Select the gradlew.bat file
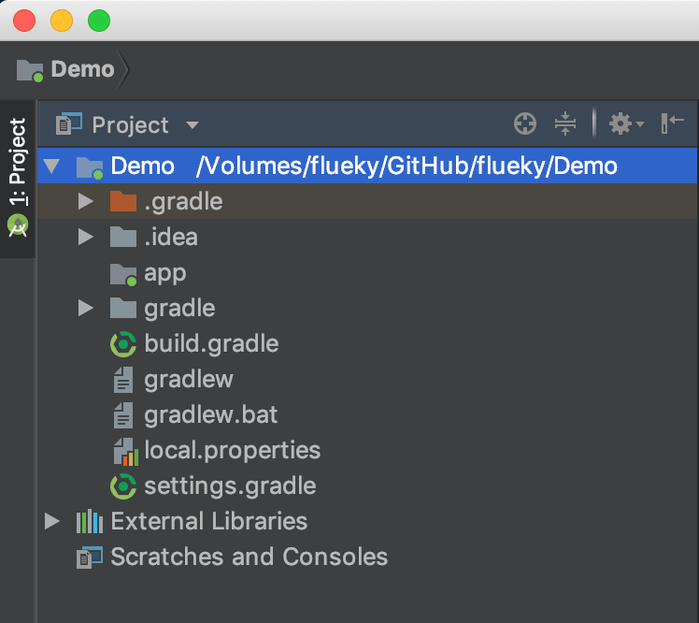This screenshot has height=623, width=699. (x=210, y=415)
